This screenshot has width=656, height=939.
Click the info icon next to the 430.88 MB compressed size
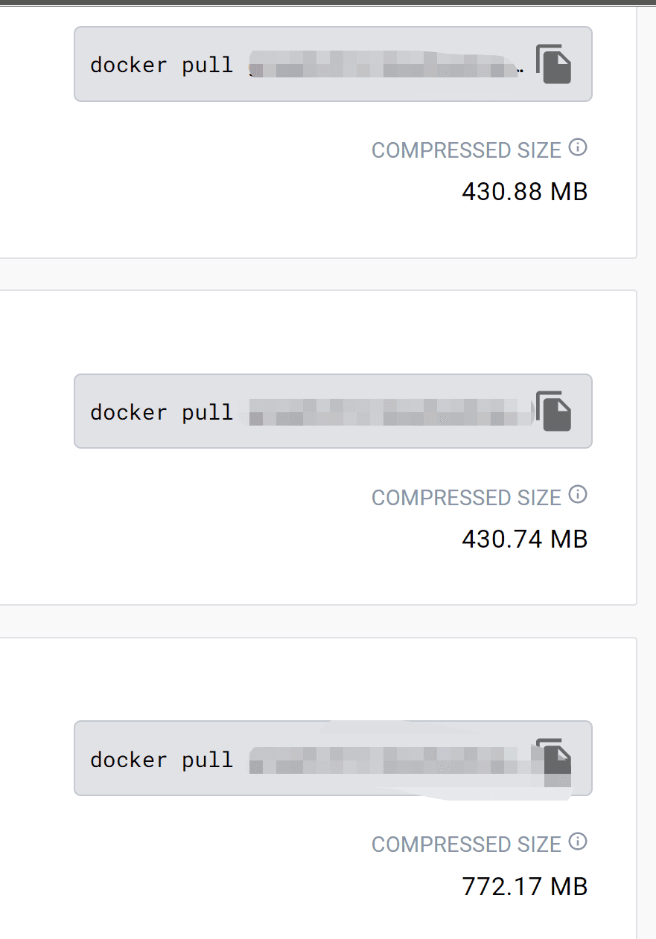click(578, 147)
